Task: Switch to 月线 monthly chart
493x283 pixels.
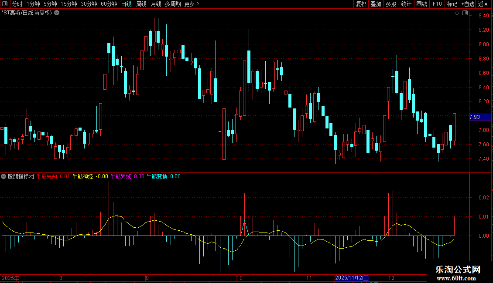Action: tap(156, 4)
